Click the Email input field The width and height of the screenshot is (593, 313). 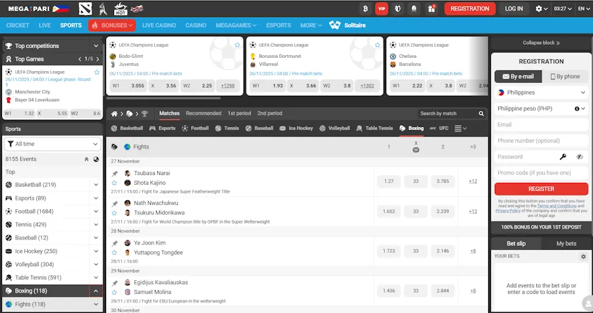(541, 124)
